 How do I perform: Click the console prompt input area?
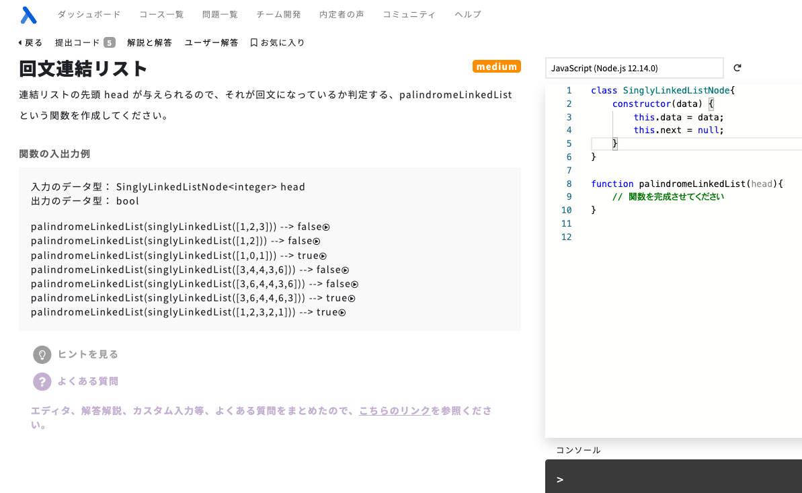pos(674,479)
